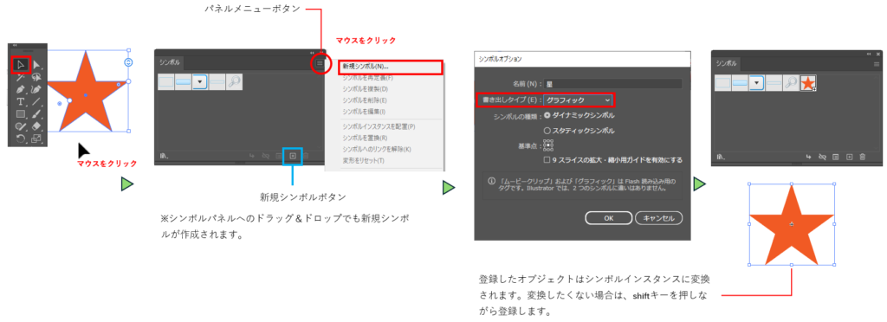The image size is (887, 322).
Task: Click the star shape's circular corner widget
Action: (128, 62)
